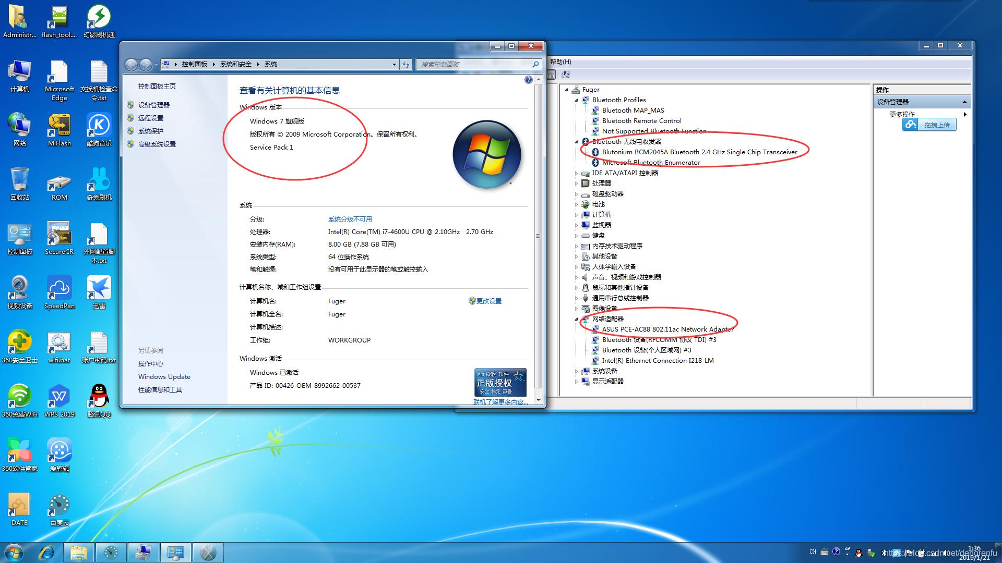Open Windows Update link
Image resolution: width=1002 pixels, height=563 pixels.
pyautogui.click(x=164, y=377)
